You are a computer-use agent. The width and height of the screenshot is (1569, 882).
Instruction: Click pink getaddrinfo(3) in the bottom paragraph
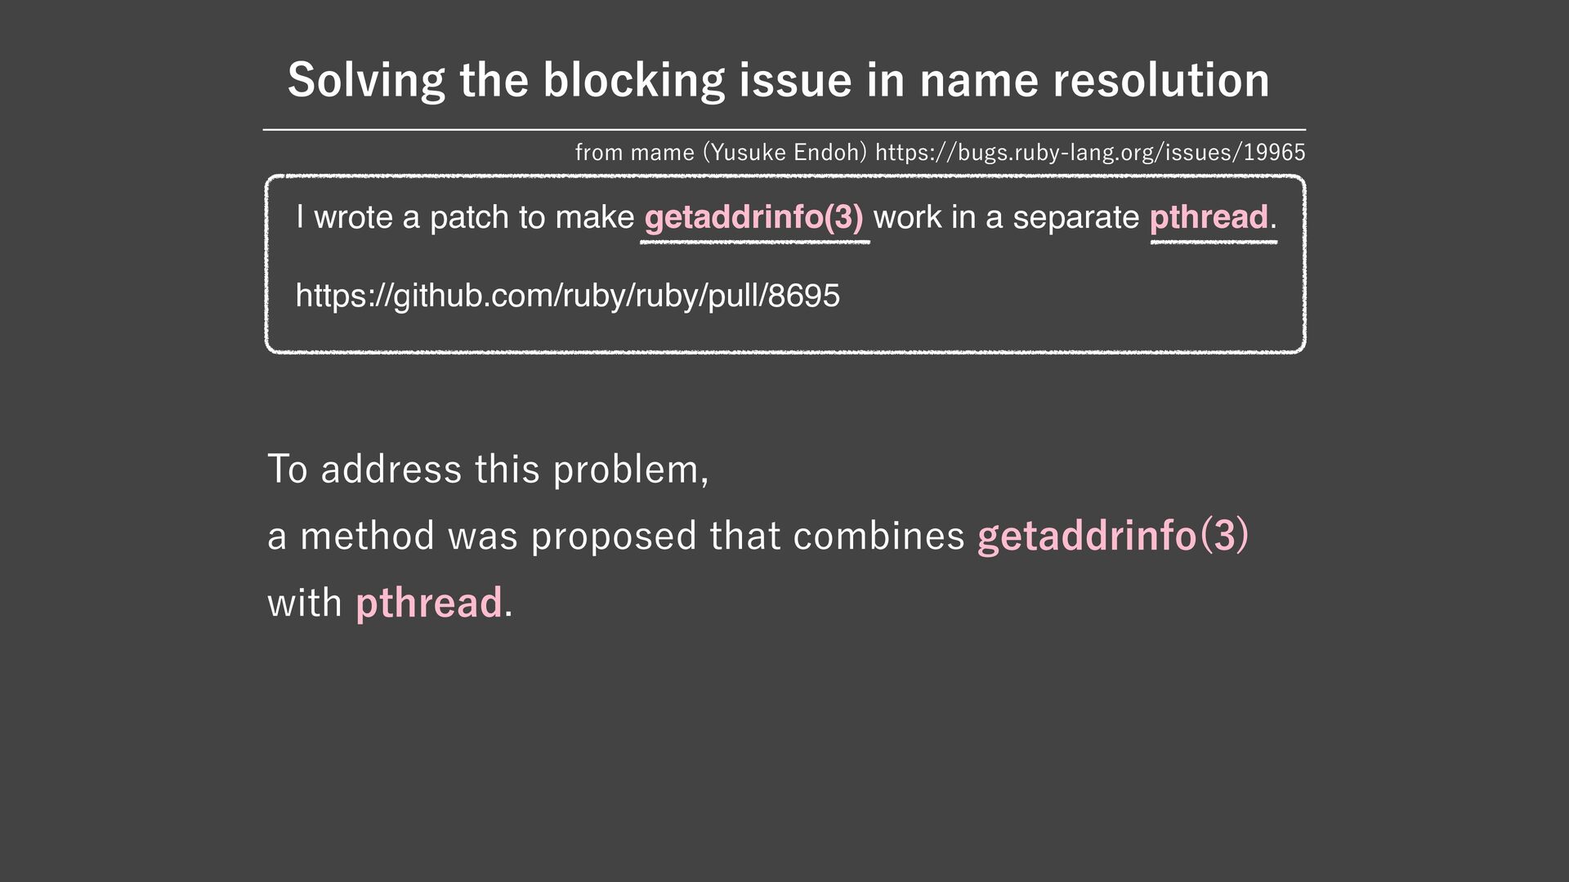coord(1112,536)
